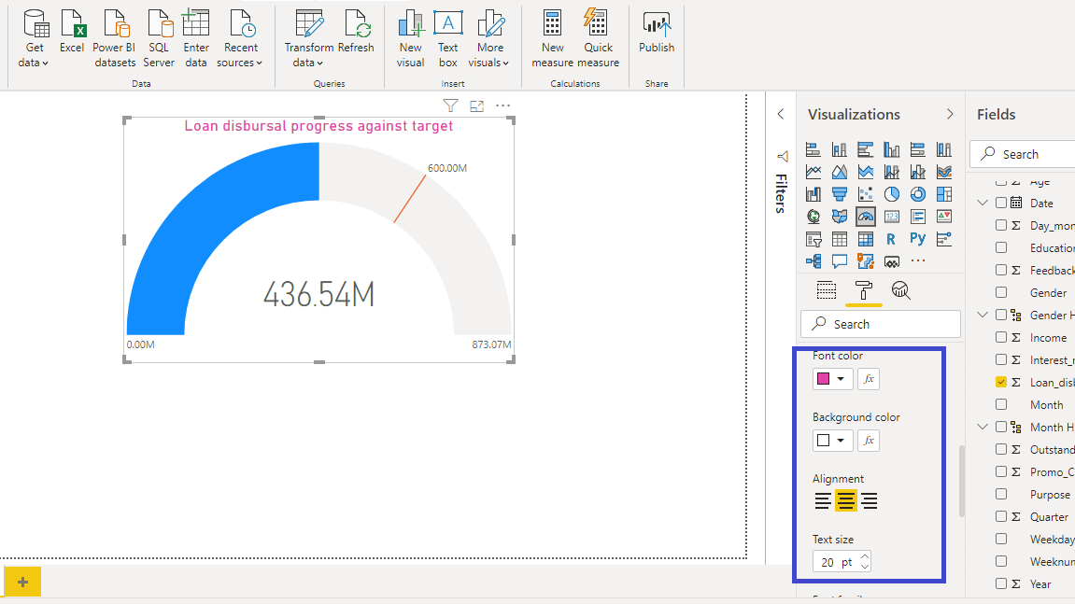The height and width of the screenshot is (604, 1075).
Task: Tick the Month field checkbox
Action: [1001, 404]
